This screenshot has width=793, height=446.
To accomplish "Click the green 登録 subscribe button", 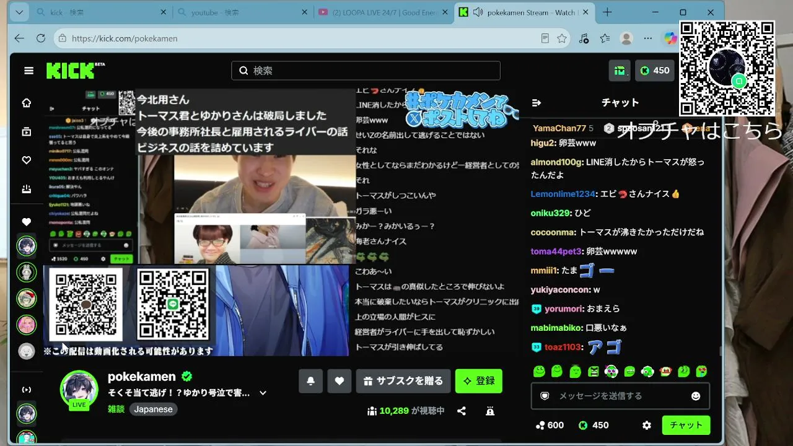I will click(x=479, y=381).
